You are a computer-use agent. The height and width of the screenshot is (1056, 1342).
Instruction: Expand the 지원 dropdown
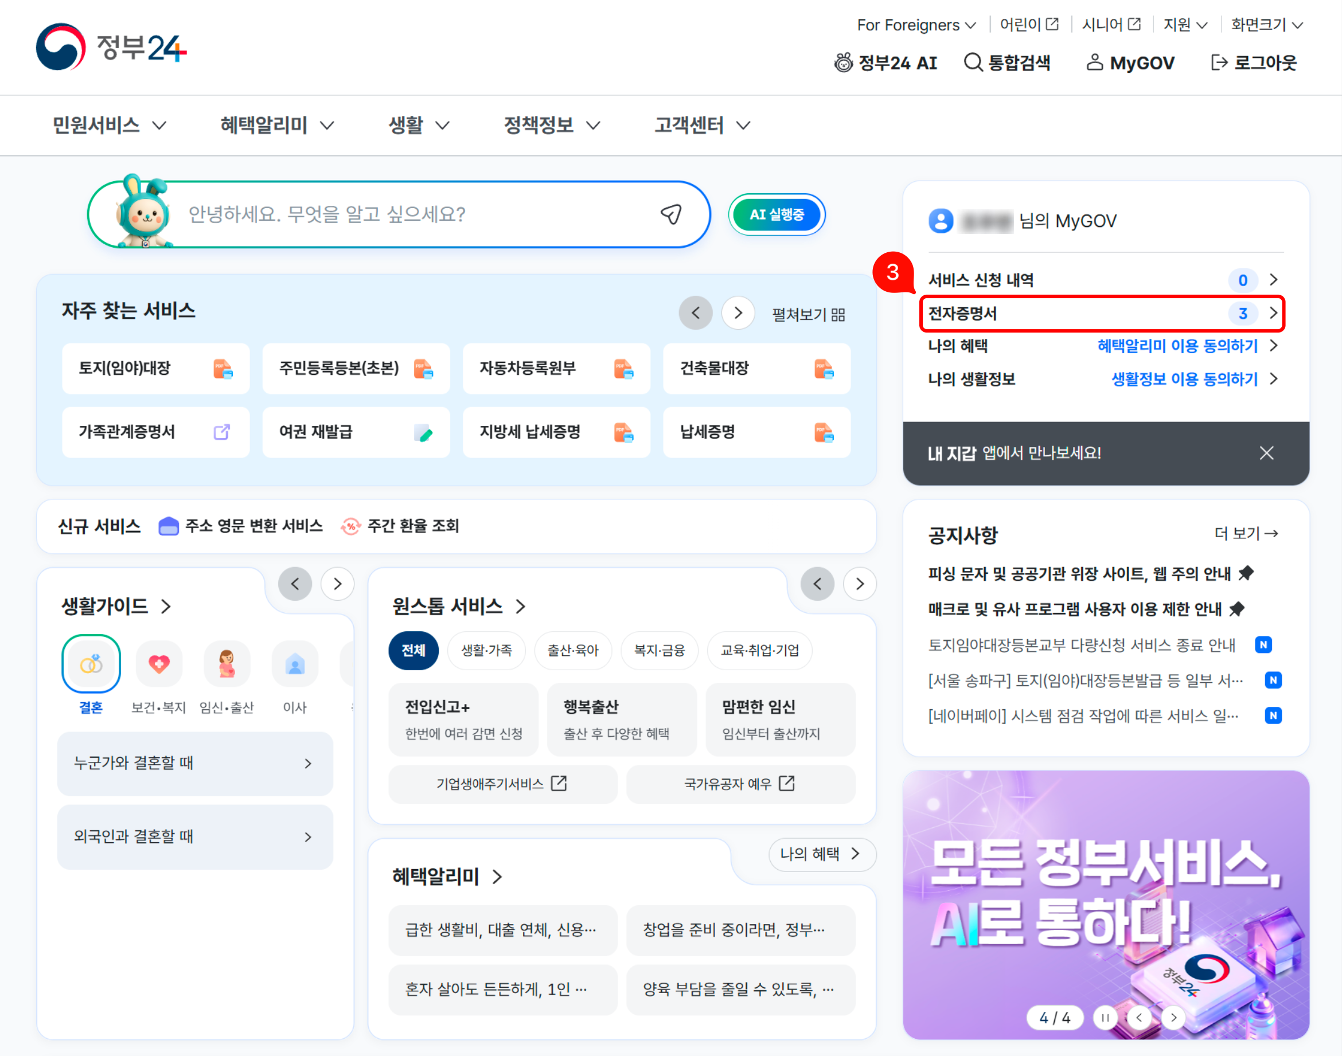[1184, 24]
